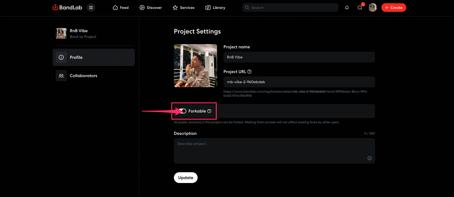The width and height of the screenshot is (454, 197).
Task: Open the Discover page
Action: [151, 8]
